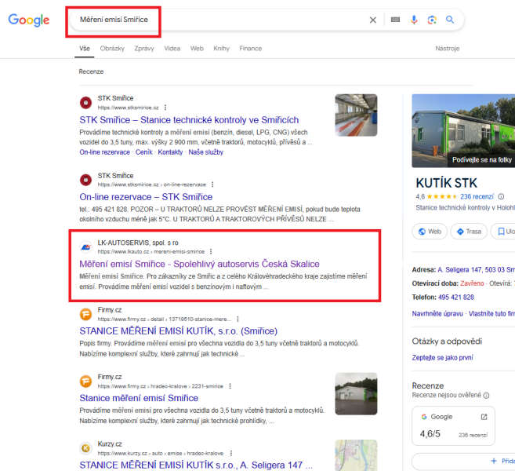Screen dimensions: 515x471
Task: Open more options for Kurzy.cz result
Action: pos(231,453)
